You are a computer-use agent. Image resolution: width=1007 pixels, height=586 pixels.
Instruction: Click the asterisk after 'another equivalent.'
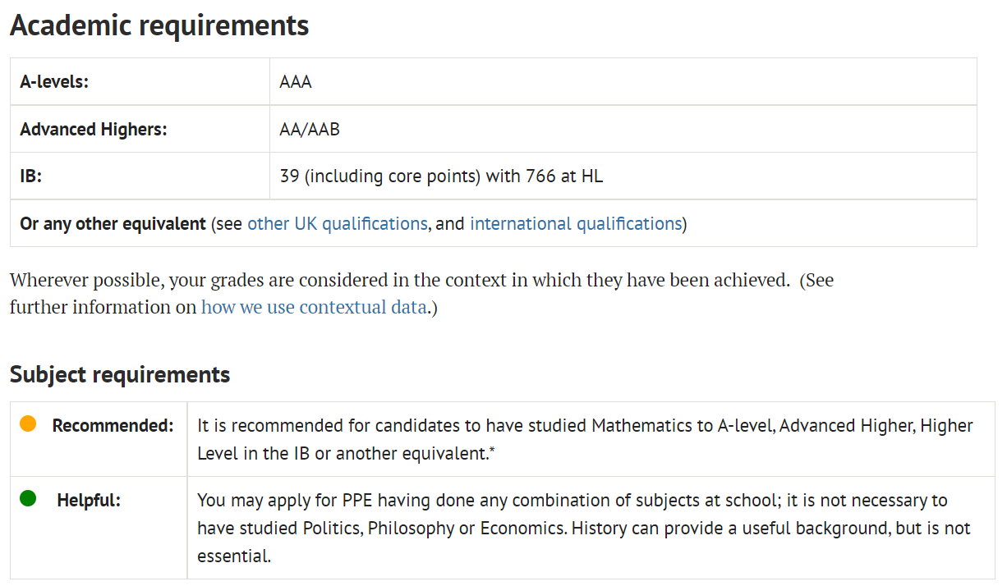click(x=491, y=452)
